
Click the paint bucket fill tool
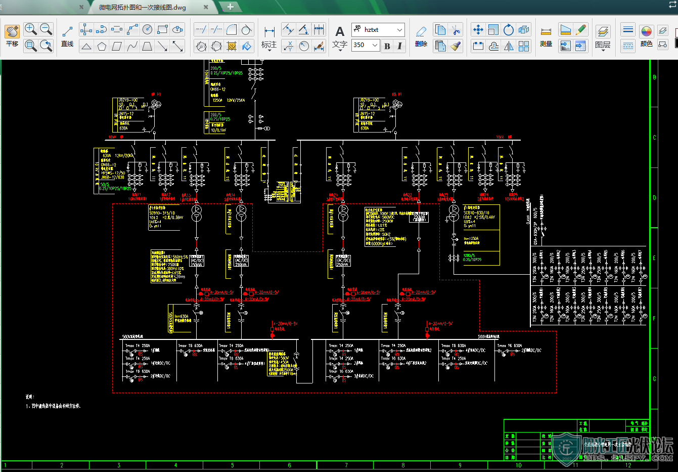[x=246, y=46]
